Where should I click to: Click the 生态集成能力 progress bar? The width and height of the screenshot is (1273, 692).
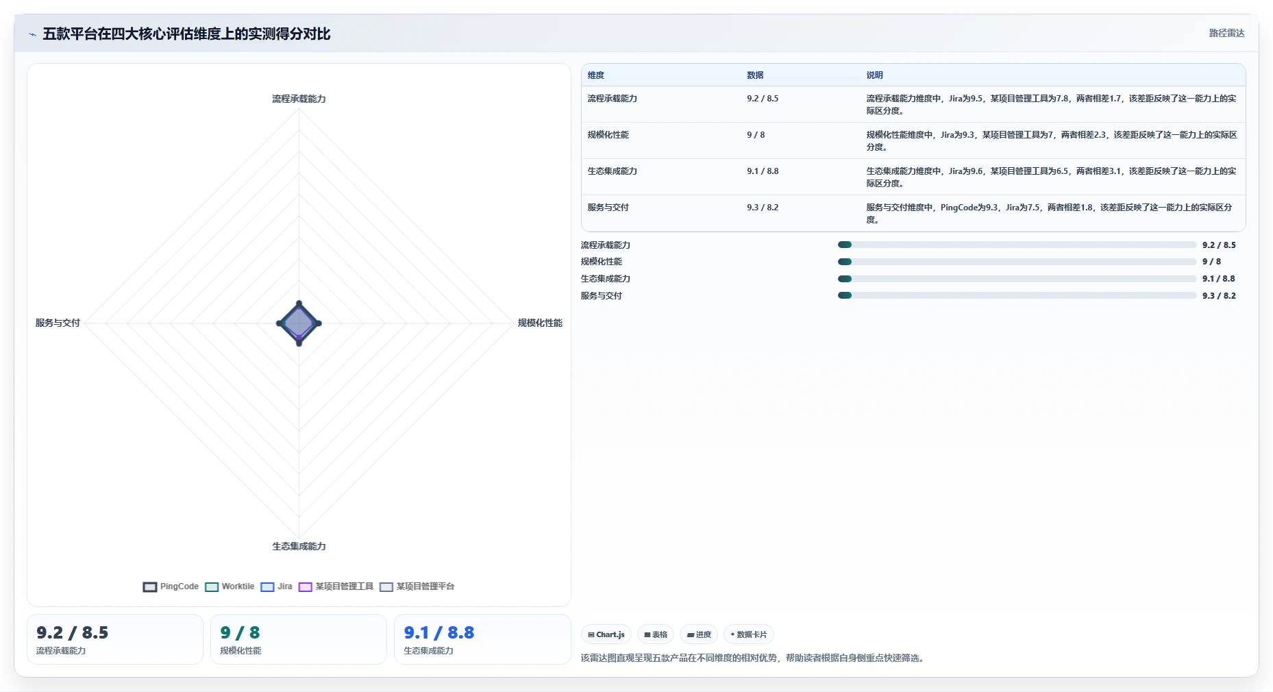(1017, 279)
